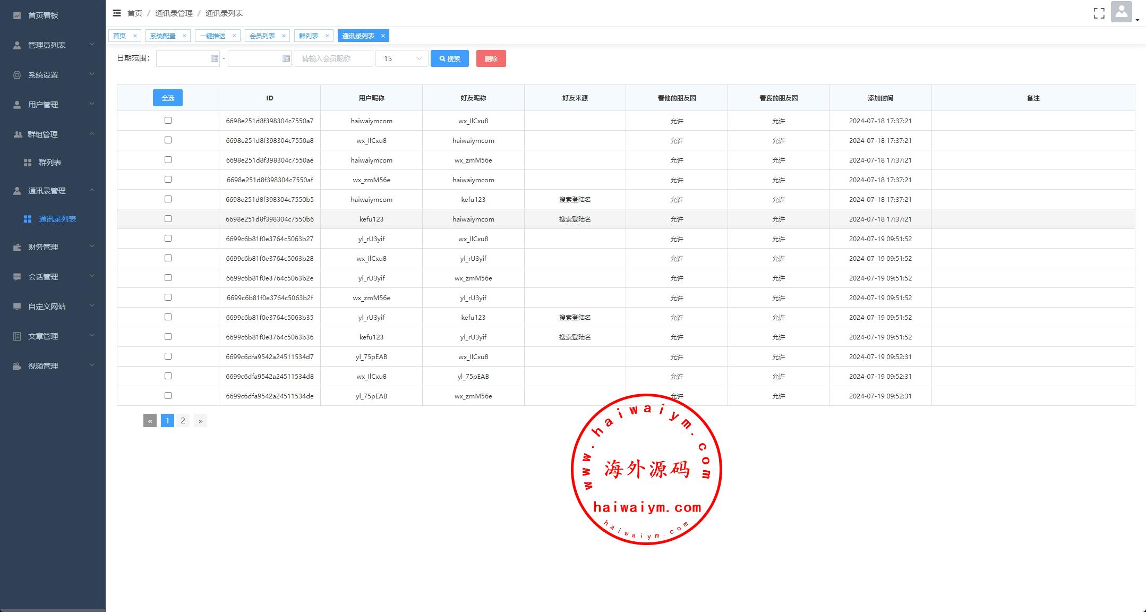Open the user avatar menu
The image size is (1146, 612).
1122,12
